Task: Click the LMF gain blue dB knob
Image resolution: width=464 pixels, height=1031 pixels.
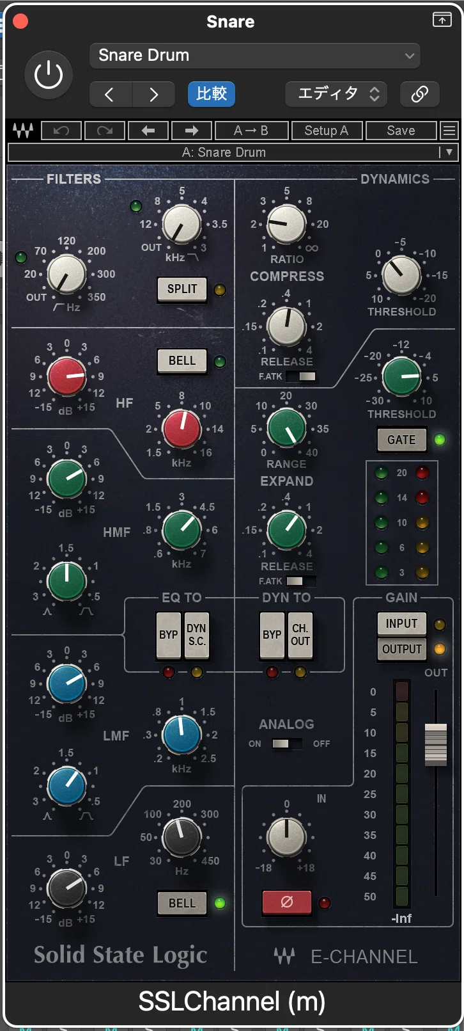Action: [x=66, y=683]
